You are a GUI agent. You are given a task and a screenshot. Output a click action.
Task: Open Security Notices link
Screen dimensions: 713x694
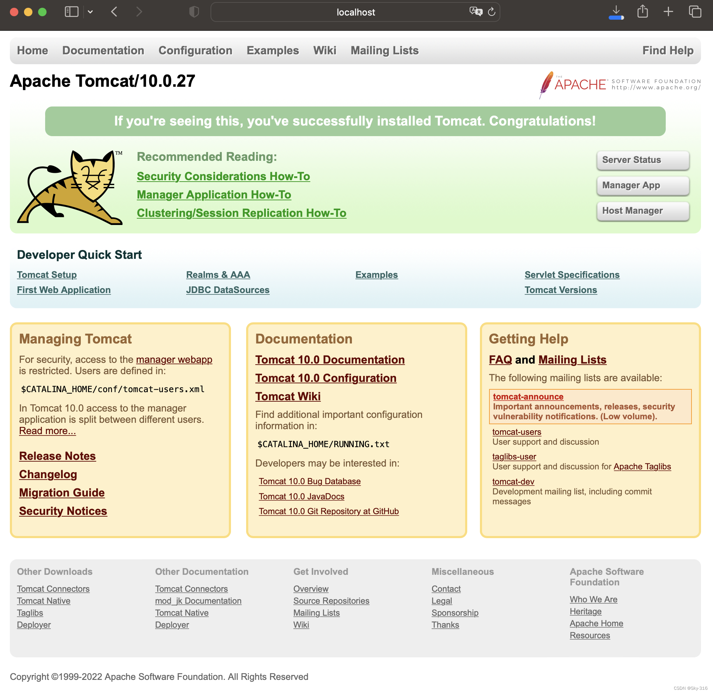(63, 511)
